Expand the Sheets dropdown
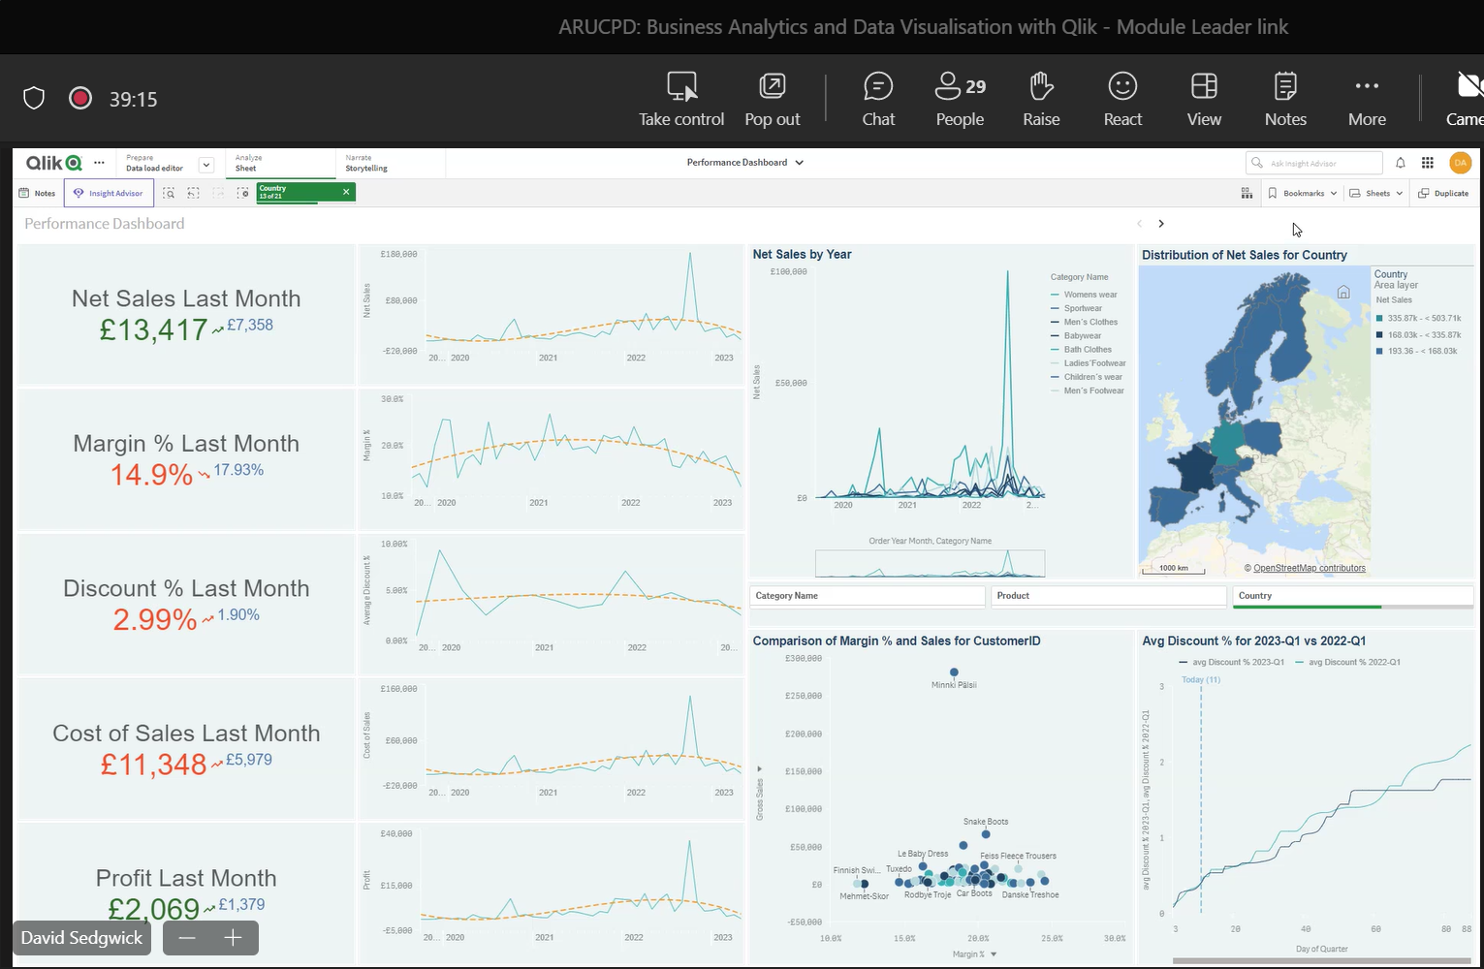The height and width of the screenshot is (969, 1484). tap(1375, 193)
